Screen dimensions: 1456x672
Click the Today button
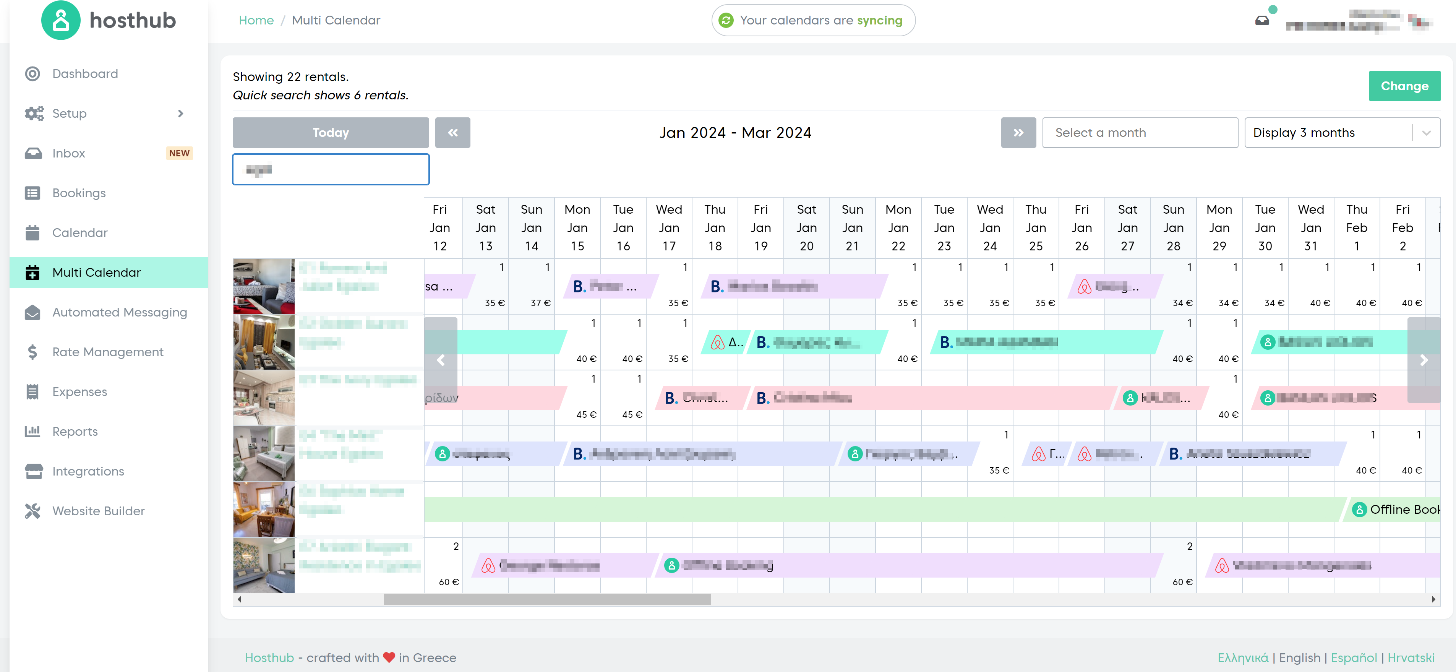(330, 133)
